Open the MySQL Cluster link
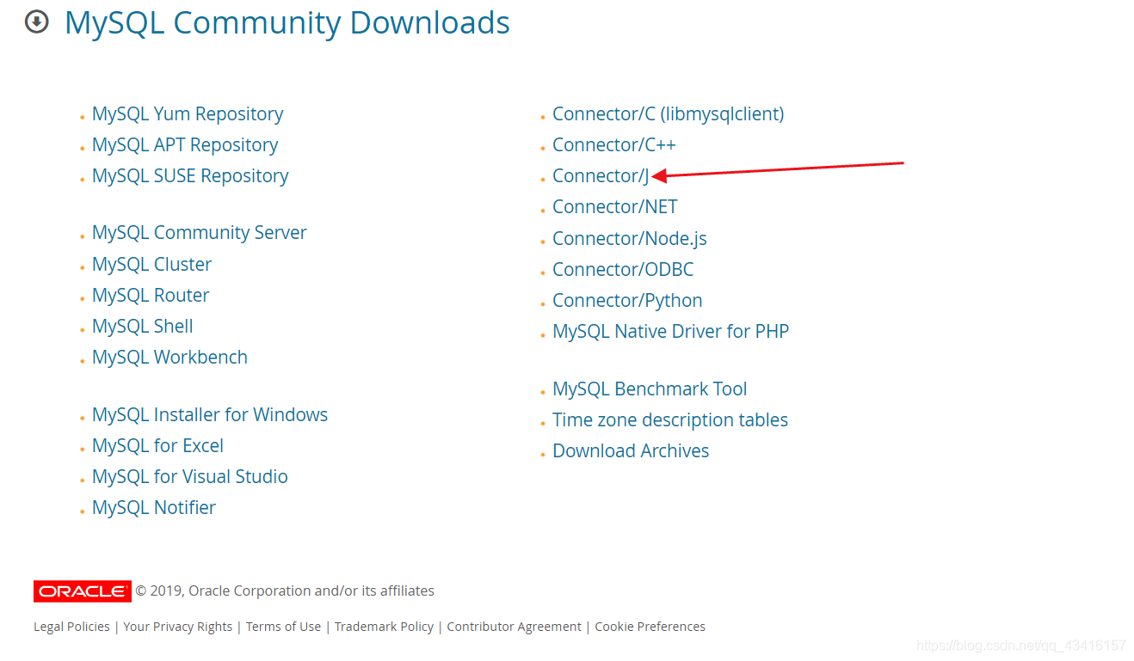 click(x=152, y=264)
